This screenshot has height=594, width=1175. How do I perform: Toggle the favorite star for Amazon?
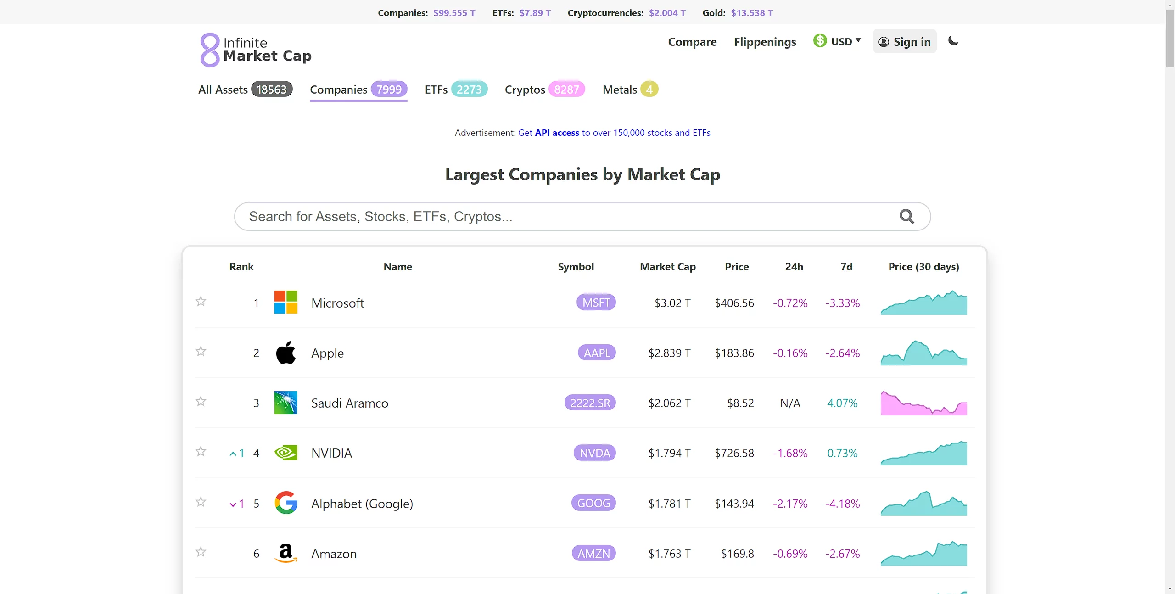click(x=201, y=552)
